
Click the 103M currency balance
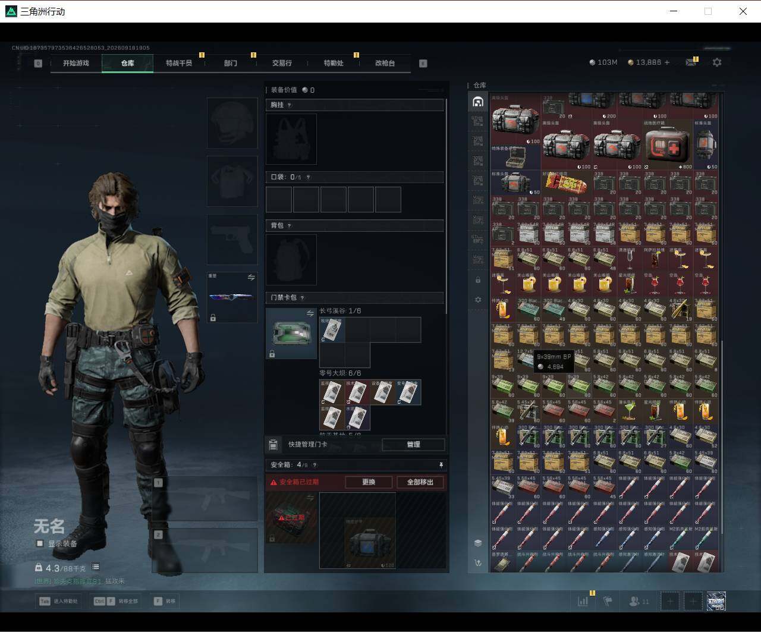(603, 62)
